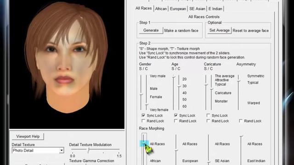Click the 'Warped' asymmetry label
The height and width of the screenshot is (165, 294).
point(254,103)
